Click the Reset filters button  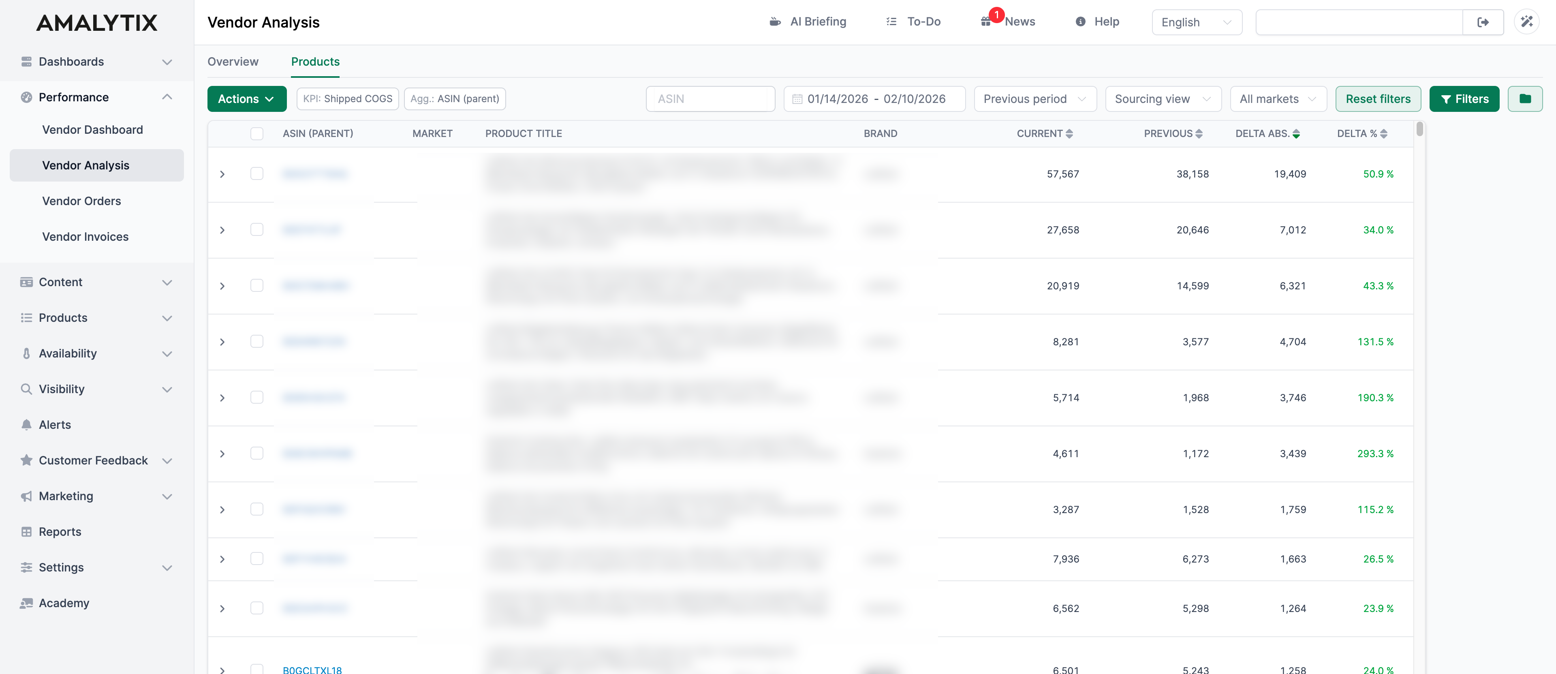[1378, 98]
